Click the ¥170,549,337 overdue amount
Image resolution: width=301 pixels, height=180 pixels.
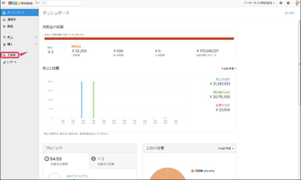coord(207,51)
